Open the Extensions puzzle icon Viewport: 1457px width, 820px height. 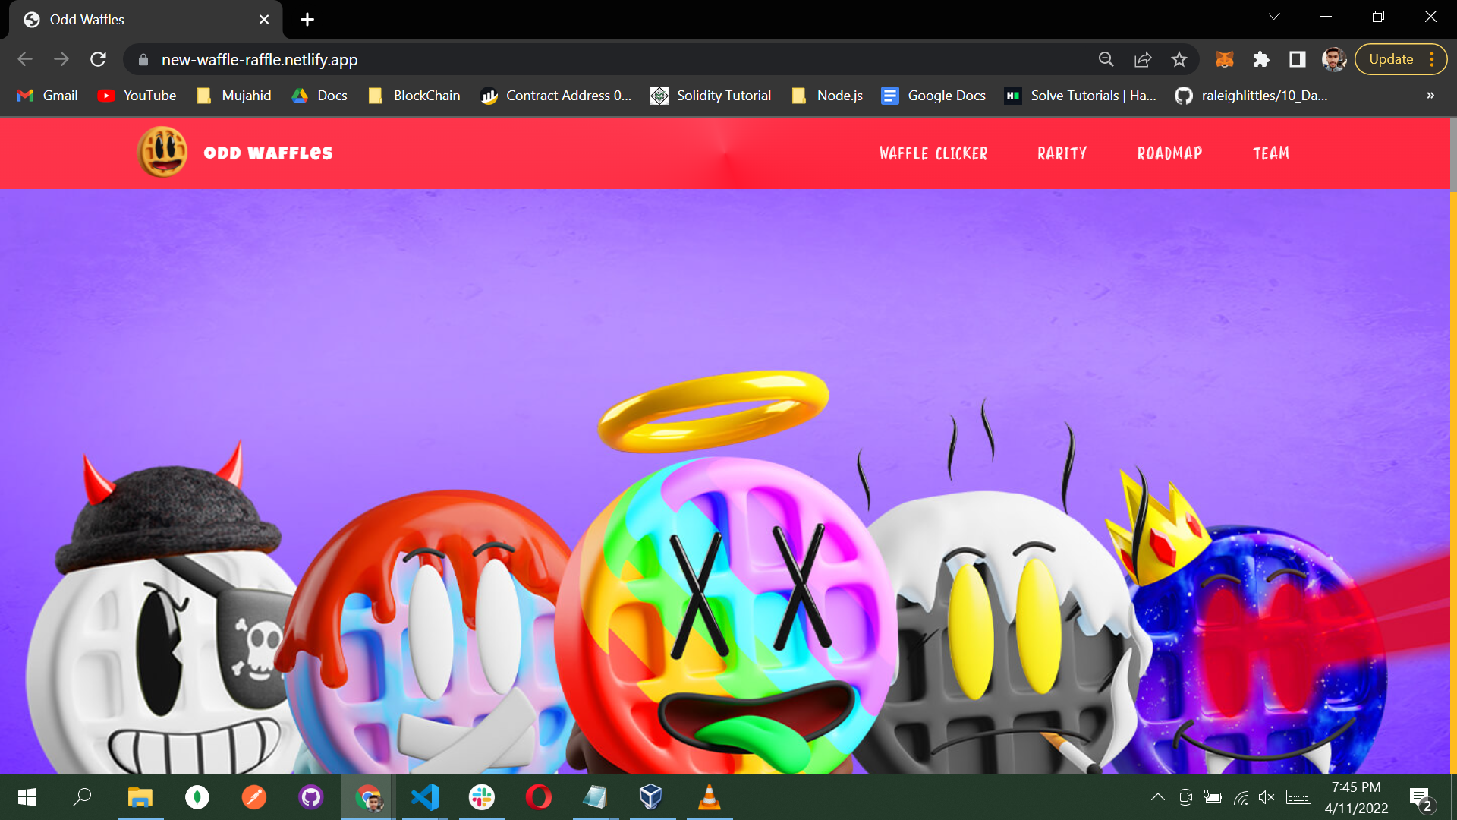tap(1260, 59)
